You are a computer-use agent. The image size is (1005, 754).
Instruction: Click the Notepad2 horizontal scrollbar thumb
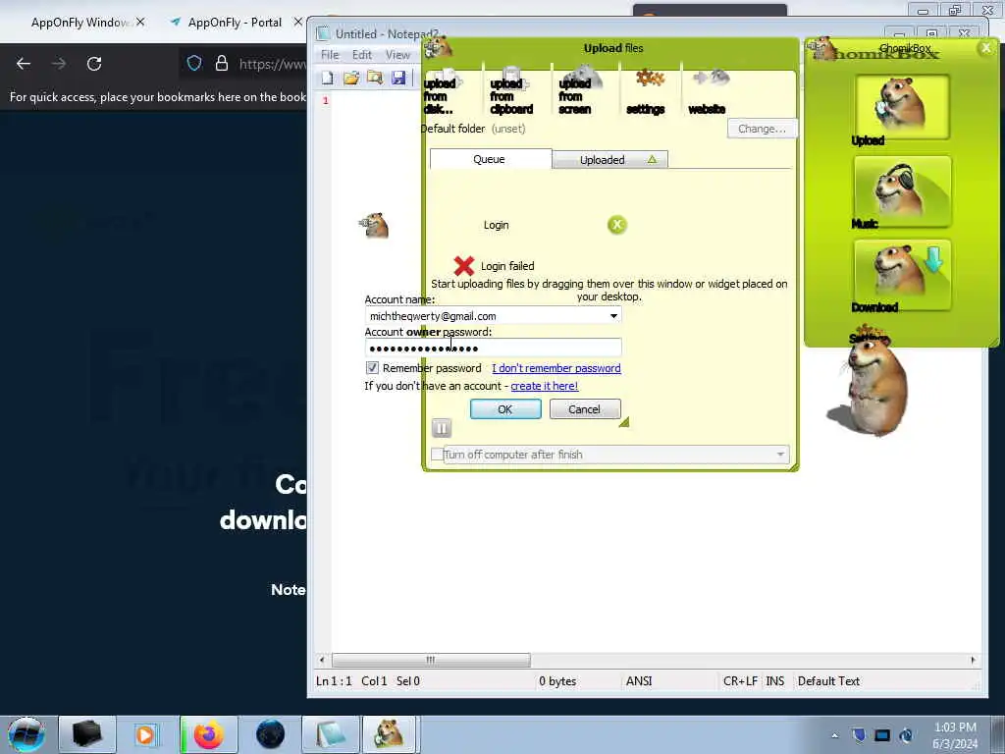coord(431,660)
